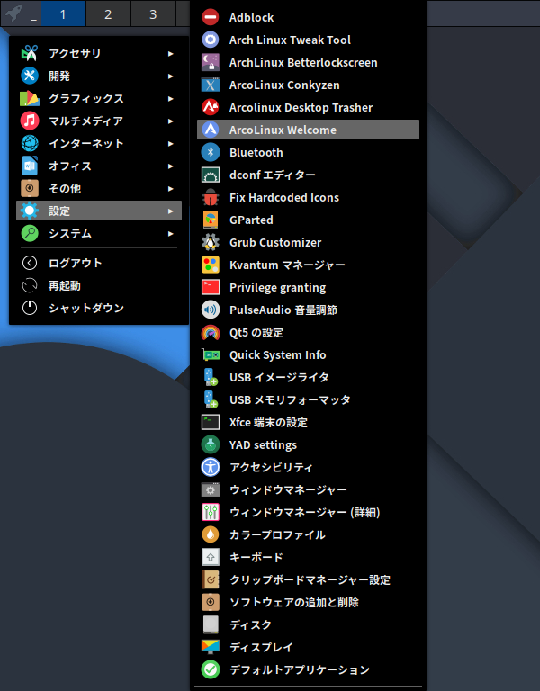Expand the オフィス submenu arrow
Viewport: 540px width, 691px height.
click(171, 166)
